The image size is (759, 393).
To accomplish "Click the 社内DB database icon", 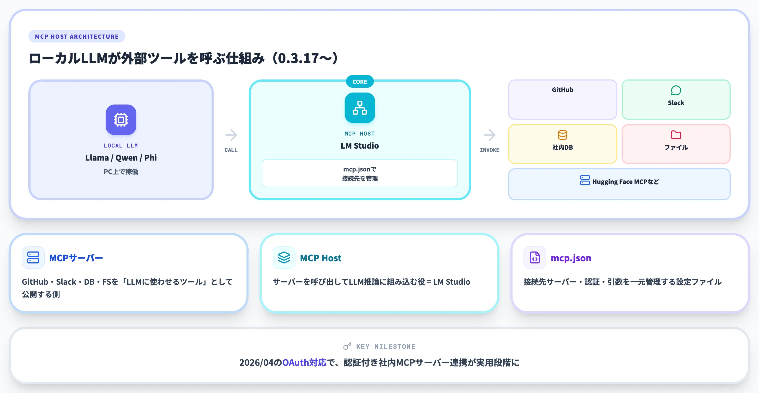I will point(562,135).
